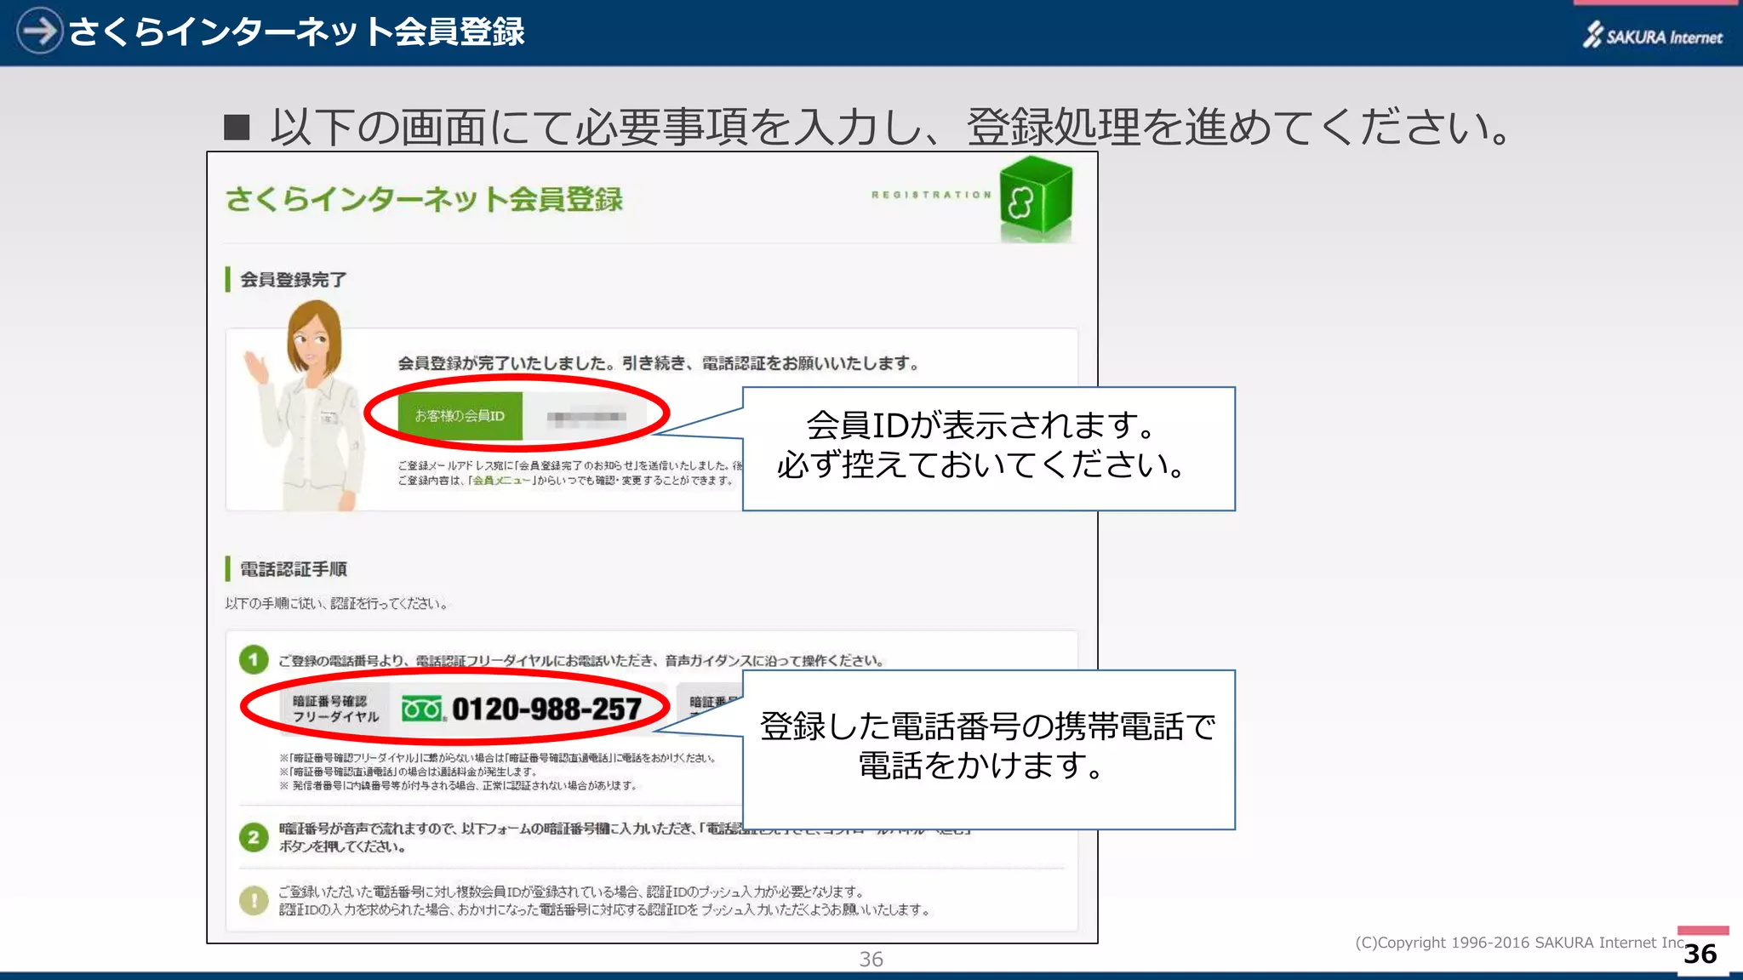
Task: Click the white slide header title text
Action: (296, 31)
